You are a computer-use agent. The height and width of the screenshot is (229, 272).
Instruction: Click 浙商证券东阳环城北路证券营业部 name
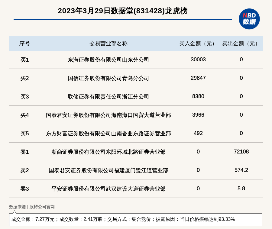coord(108,152)
